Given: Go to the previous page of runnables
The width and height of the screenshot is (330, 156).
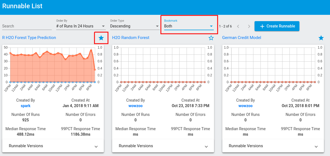Looking at the screenshot, I should 238,26.
